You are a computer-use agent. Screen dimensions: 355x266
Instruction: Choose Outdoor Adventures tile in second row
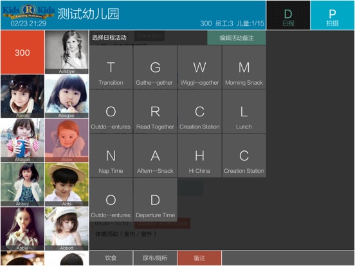click(111, 111)
